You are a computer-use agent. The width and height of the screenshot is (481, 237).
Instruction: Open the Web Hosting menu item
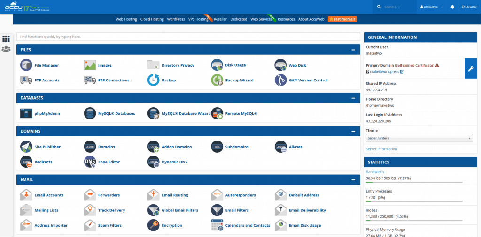coord(126,19)
